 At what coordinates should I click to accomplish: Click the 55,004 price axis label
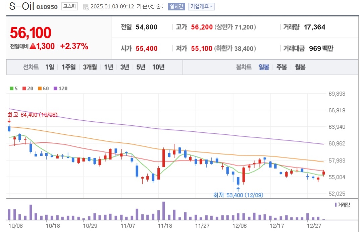click(x=337, y=177)
